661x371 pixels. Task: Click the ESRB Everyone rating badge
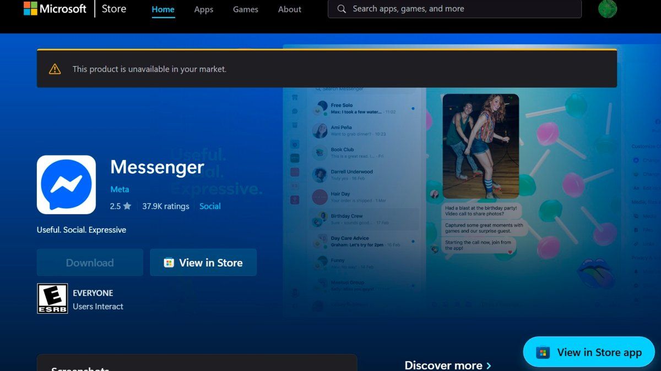click(x=52, y=298)
